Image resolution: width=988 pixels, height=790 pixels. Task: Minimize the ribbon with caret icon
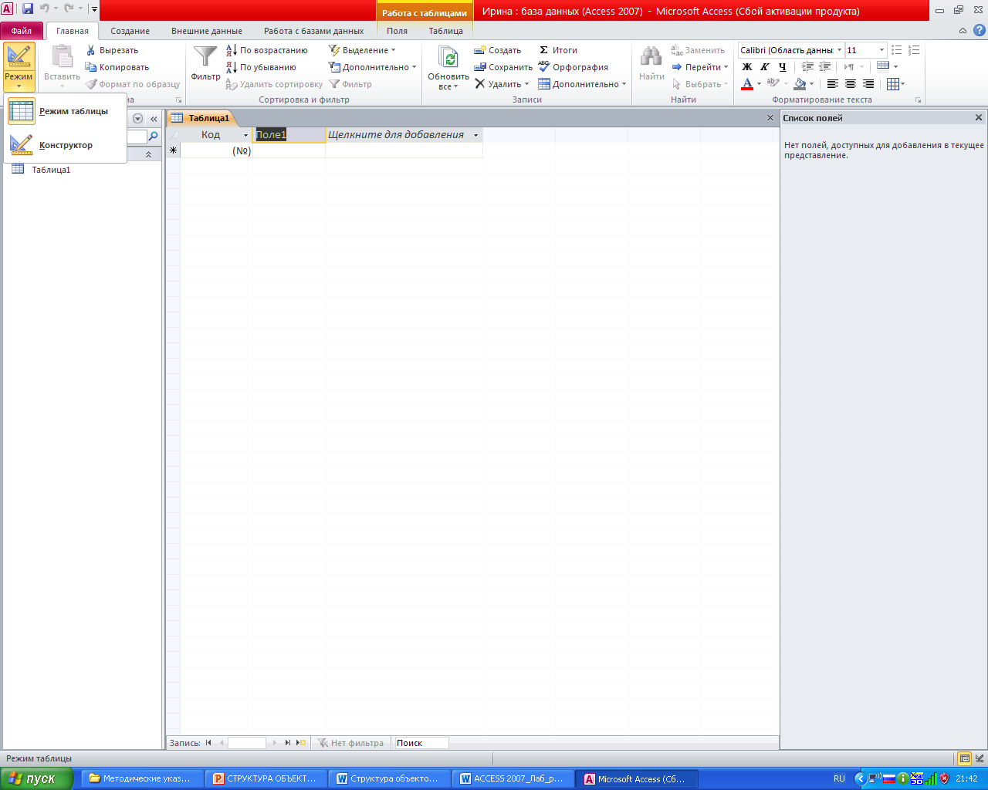[x=963, y=31]
